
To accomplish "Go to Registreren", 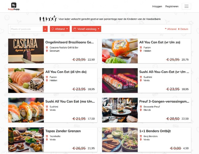I will 172,6.
